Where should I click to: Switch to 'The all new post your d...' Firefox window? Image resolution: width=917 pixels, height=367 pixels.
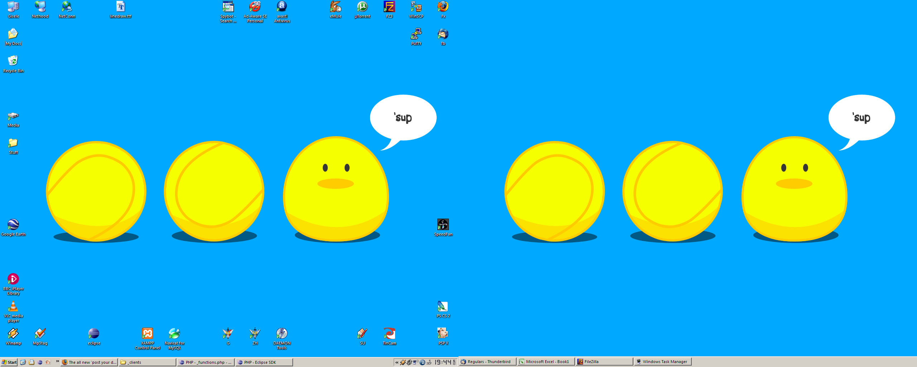[89, 362]
